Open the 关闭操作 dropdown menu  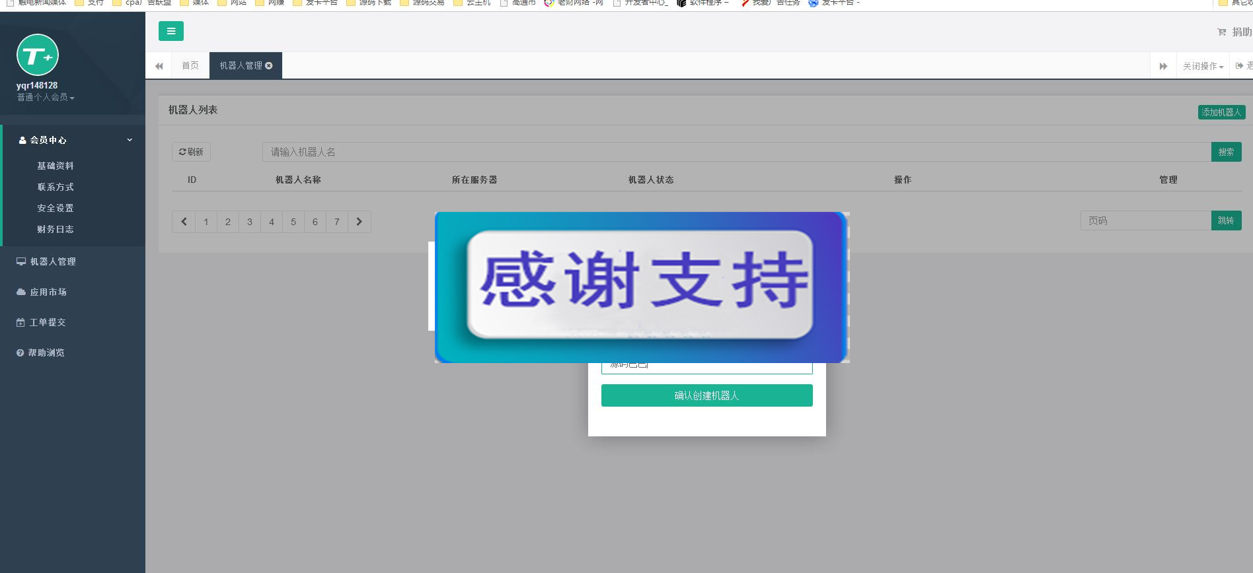[x=1203, y=66]
